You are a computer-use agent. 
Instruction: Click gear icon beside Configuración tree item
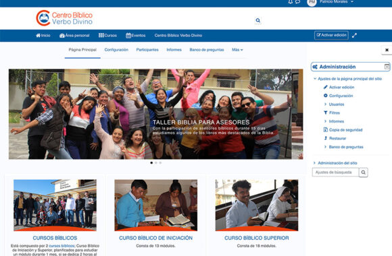coord(325,96)
